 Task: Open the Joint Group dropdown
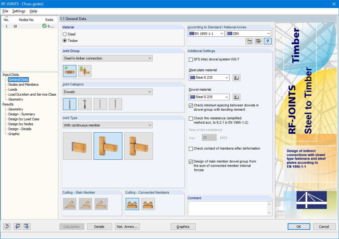108,58
